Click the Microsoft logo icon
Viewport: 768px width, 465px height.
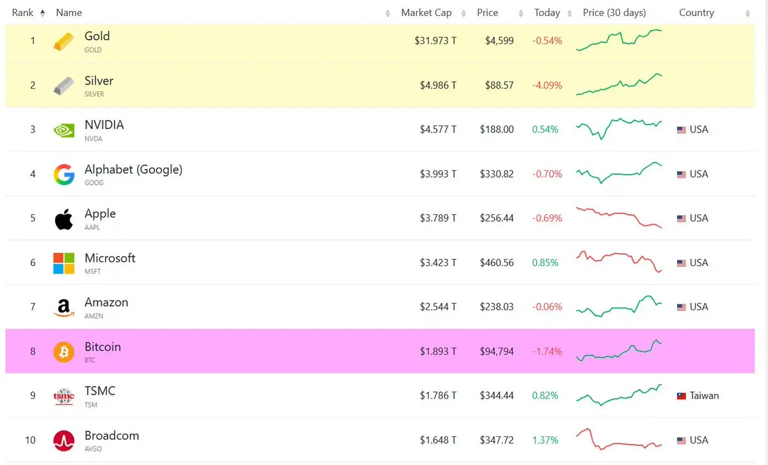pos(63,263)
